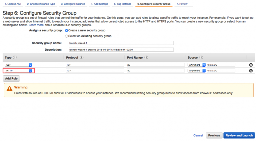
Task: Click the Add Rule button
Action: [11, 79]
